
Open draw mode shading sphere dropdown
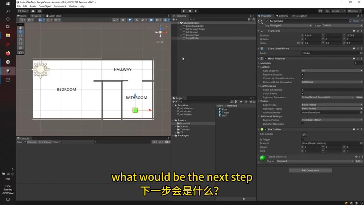click(x=115, y=20)
